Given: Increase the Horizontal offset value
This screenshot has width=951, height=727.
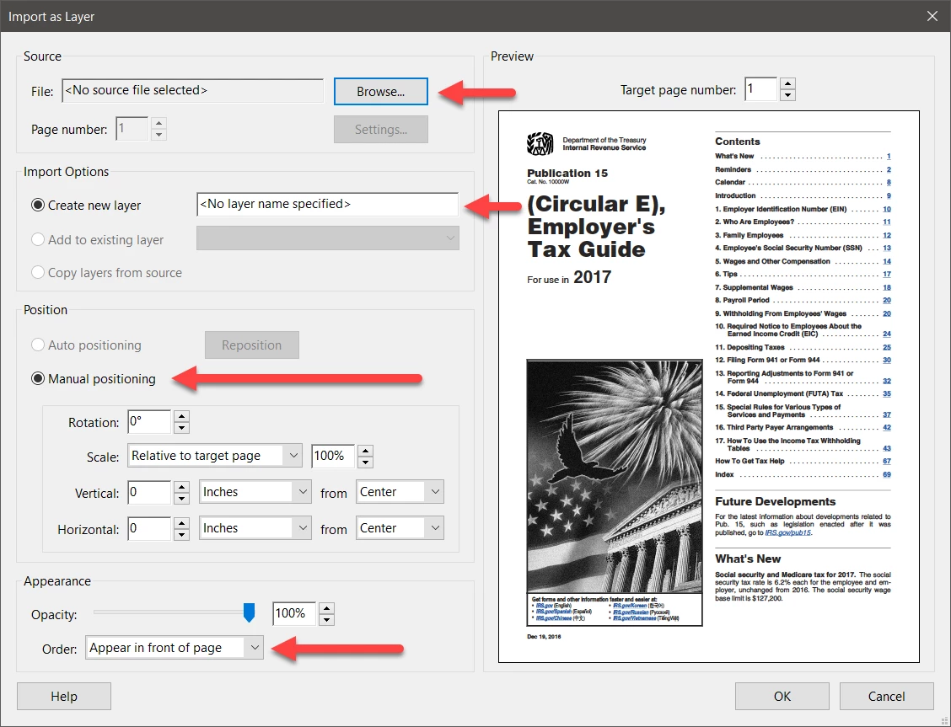Looking at the screenshot, I should pos(182,522).
